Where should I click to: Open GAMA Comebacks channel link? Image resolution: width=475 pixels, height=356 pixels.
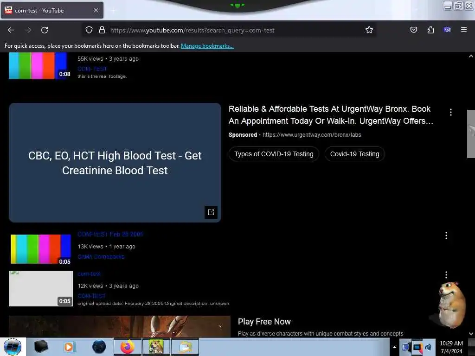click(x=101, y=257)
